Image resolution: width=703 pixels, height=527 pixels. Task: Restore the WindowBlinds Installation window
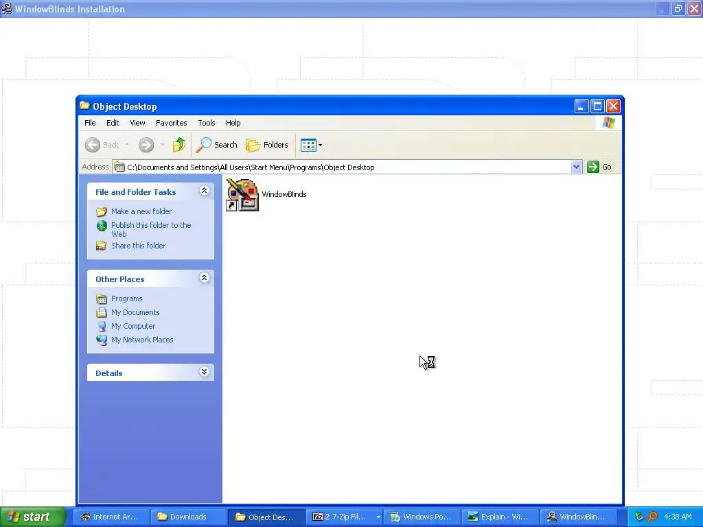click(678, 8)
